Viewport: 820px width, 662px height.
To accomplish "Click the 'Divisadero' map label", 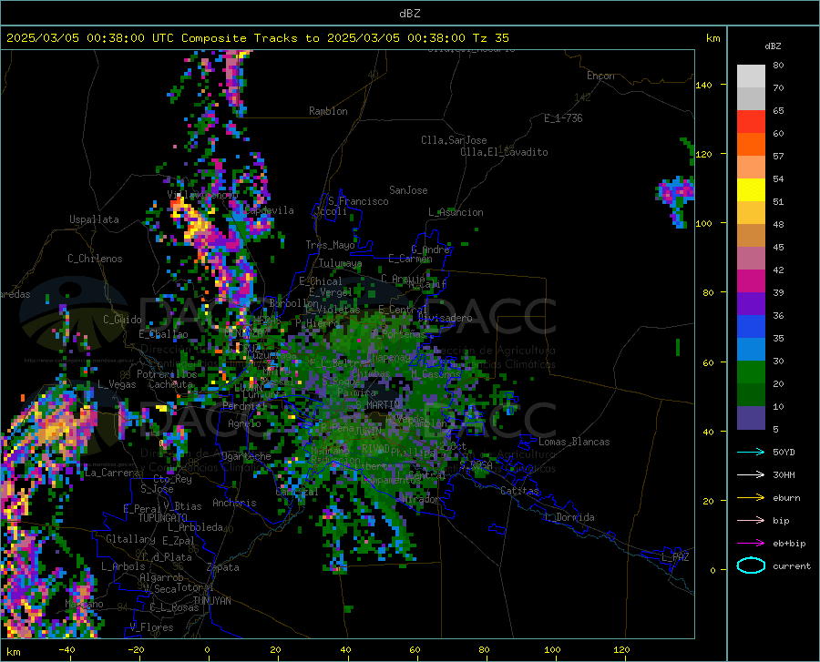I will (x=445, y=318).
